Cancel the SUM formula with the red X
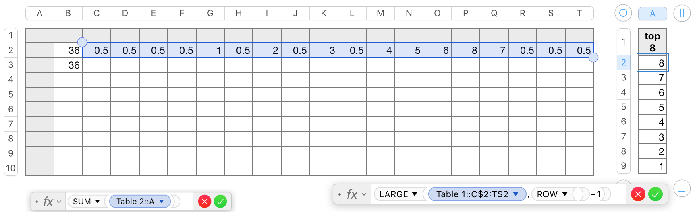The height and width of the screenshot is (212, 697). [205, 201]
